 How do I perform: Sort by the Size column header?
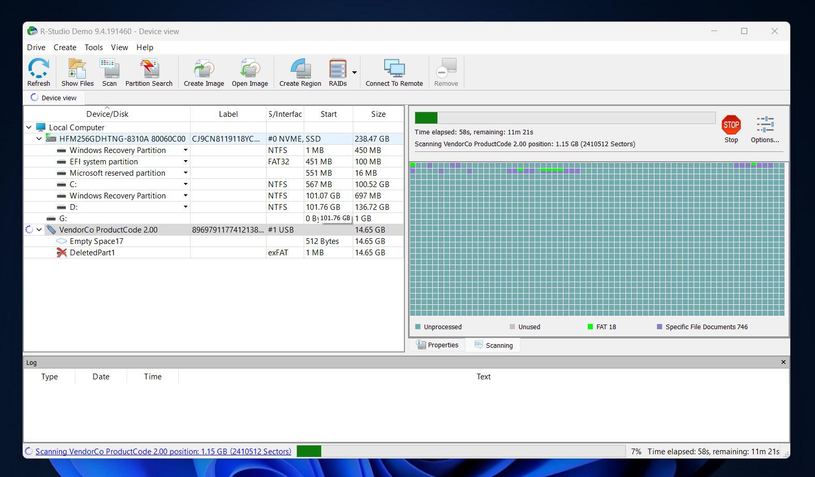coord(378,114)
